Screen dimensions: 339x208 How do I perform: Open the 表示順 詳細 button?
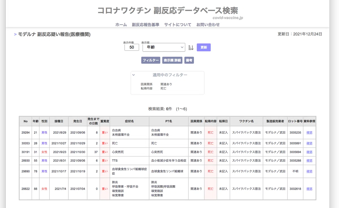[x=172, y=60]
